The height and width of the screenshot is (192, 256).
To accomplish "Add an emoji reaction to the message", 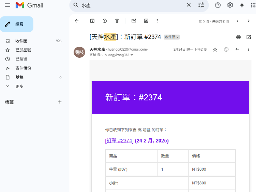I will (226, 49).
